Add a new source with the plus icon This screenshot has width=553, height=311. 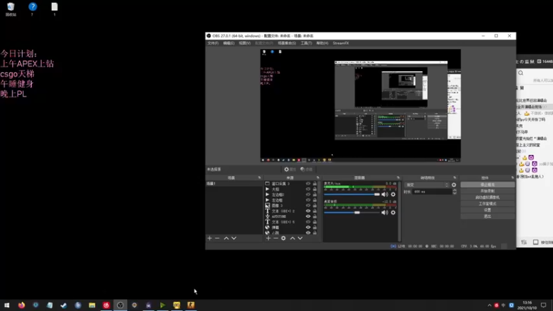coord(268,238)
